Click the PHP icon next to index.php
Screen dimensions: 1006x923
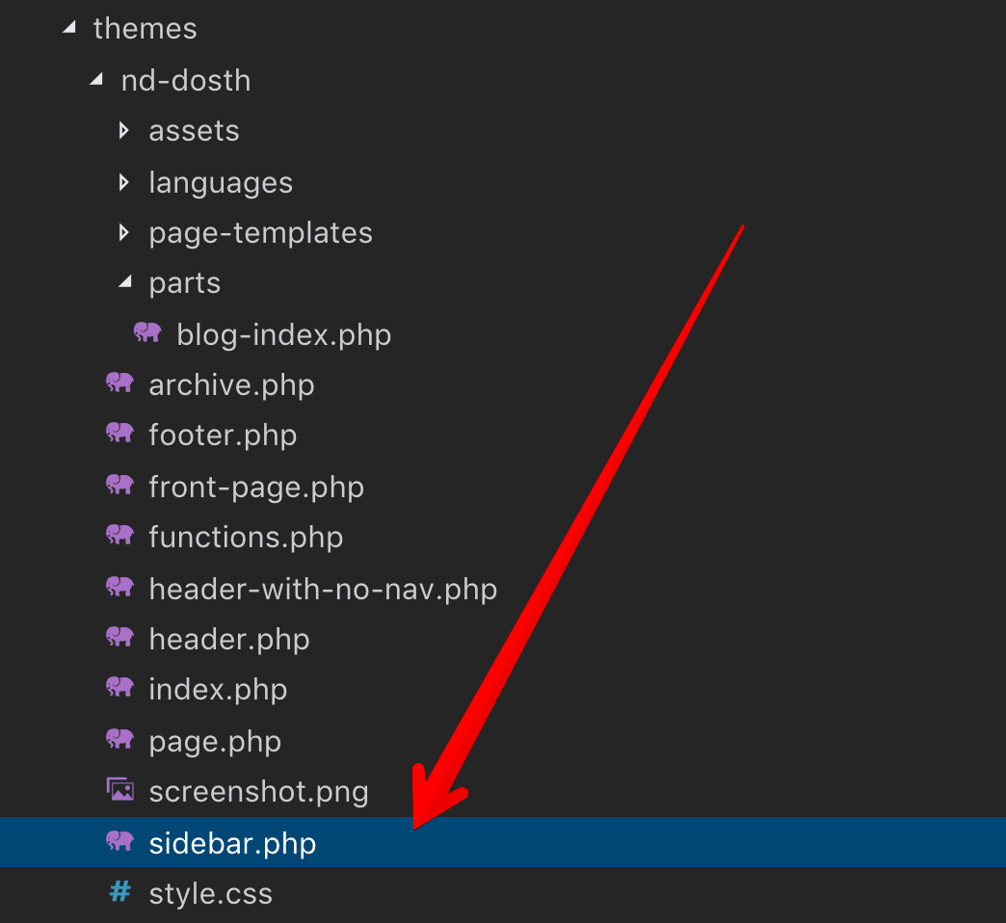(119, 688)
